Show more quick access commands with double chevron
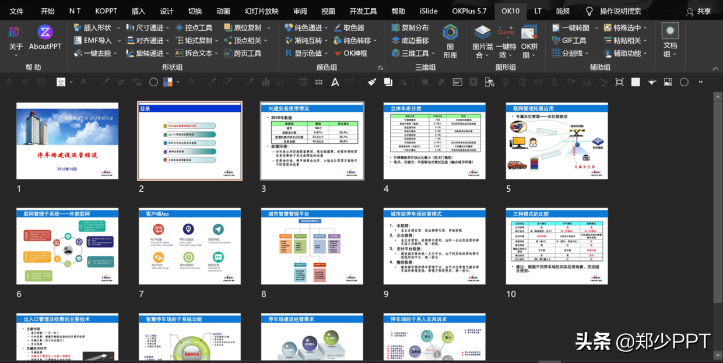 tap(700, 82)
